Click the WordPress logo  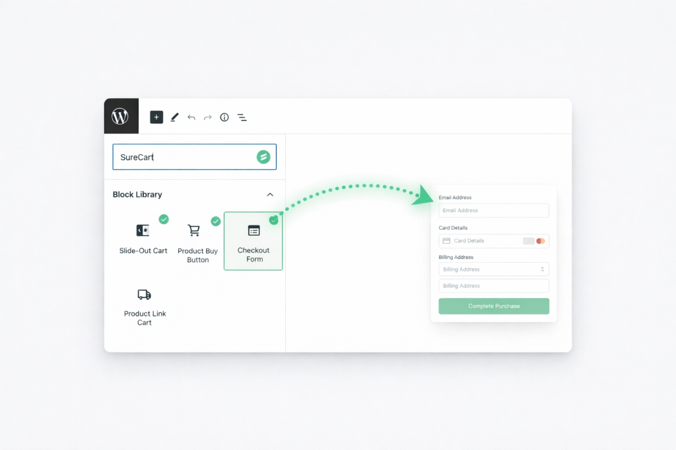tap(120, 116)
